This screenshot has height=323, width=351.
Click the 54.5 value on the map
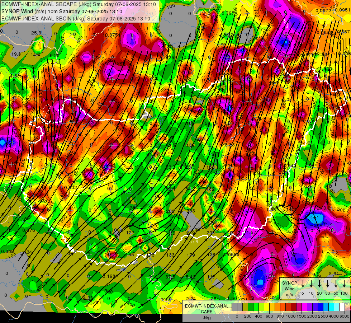click(170, 233)
